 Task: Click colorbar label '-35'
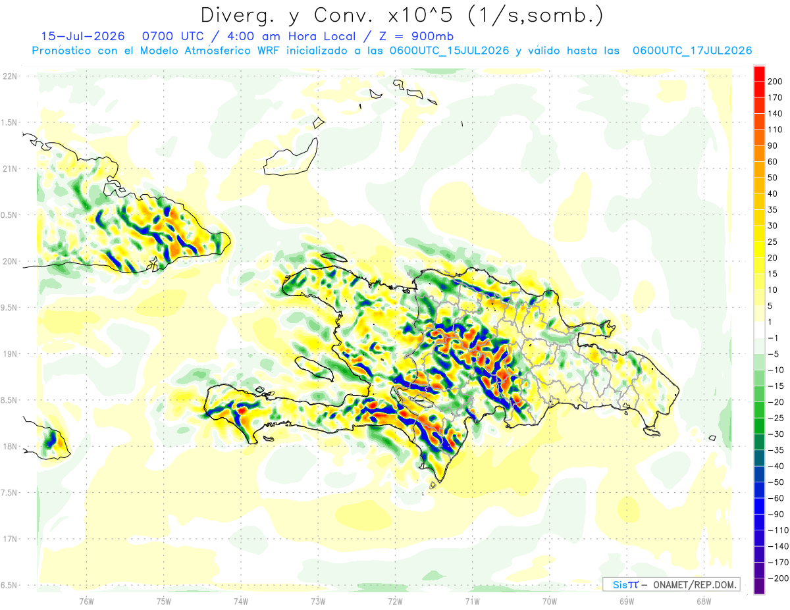pos(776,450)
